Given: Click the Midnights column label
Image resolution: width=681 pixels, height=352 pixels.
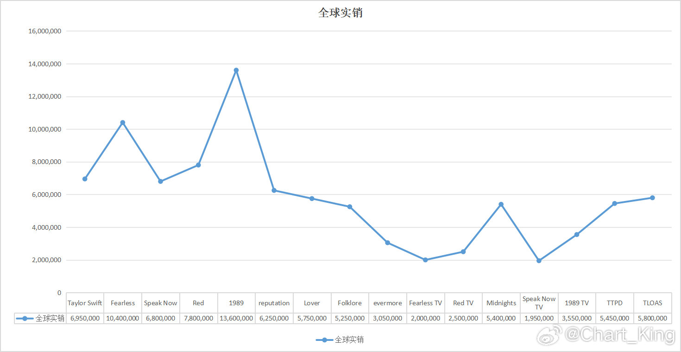Looking at the screenshot, I should [501, 303].
